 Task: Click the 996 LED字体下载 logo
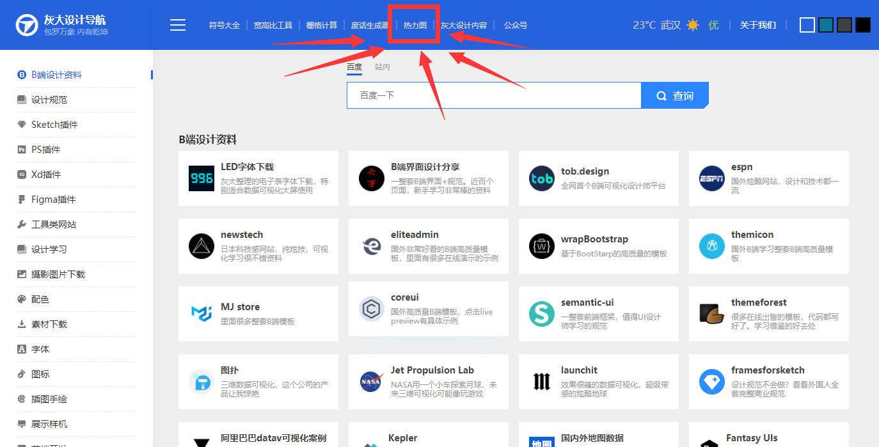click(202, 178)
